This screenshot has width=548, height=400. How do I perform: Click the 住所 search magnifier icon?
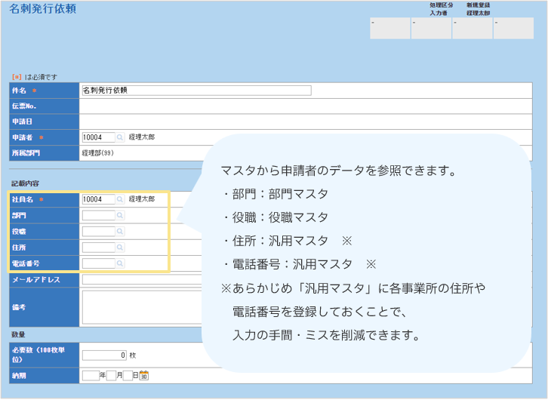coord(120,248)
